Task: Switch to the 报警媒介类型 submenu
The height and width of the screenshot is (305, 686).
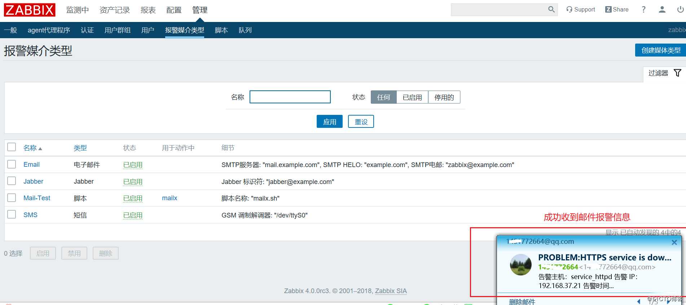Action: (x=185, y=30)
